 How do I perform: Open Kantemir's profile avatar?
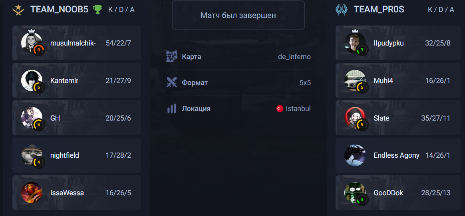pyautogui.click(x=31, y=80)
